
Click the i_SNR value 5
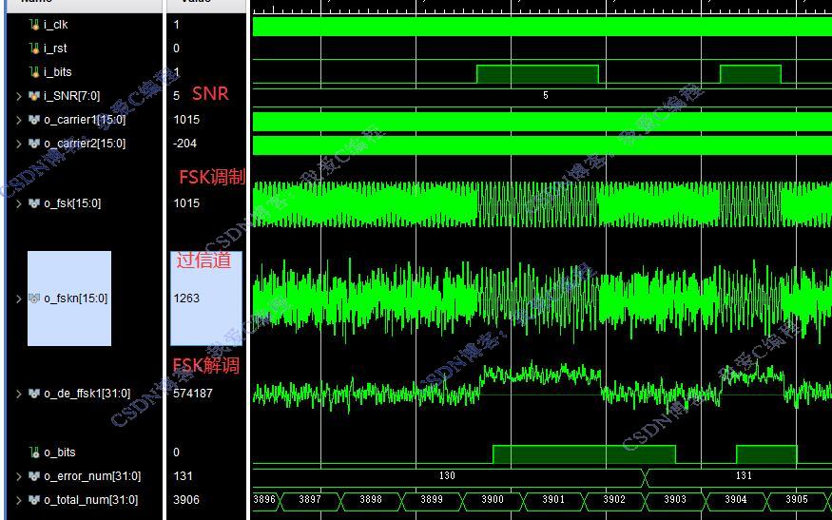point(177,96)
